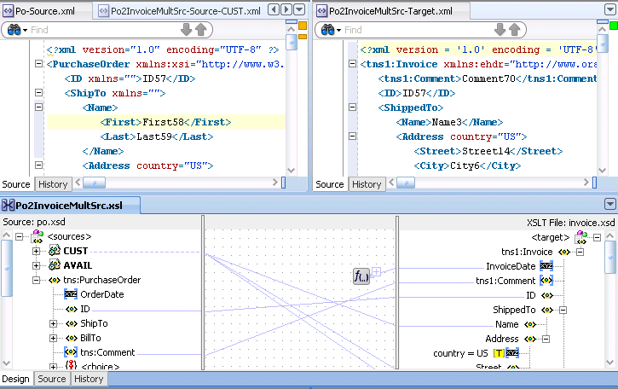Focus the Find field in target editor
Viewport: 618px width, 389px height.
pyautogui.click(x=416, y=30)
